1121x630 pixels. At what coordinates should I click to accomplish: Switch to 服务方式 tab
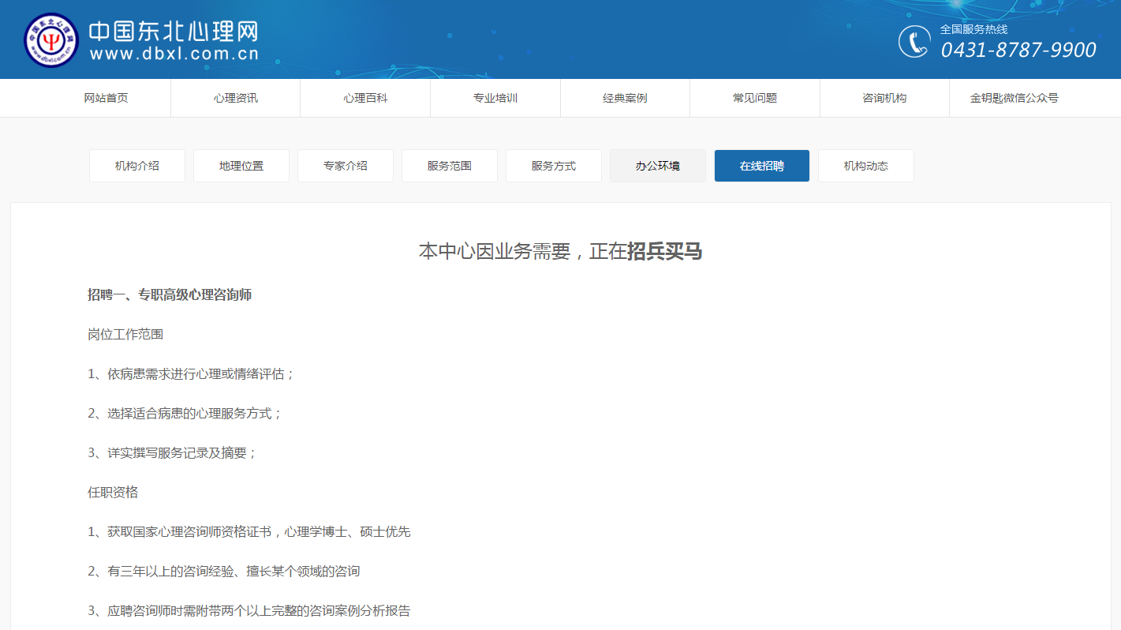(x=554, y=166)
